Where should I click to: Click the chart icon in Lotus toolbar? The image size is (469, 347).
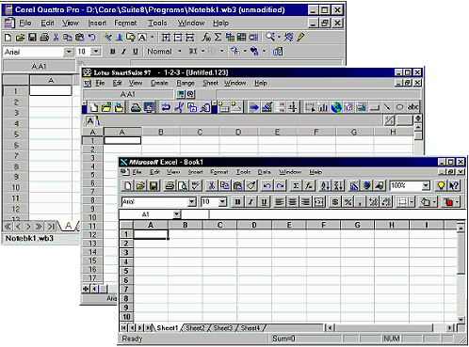pyautogui.click(x=323, y=107)
